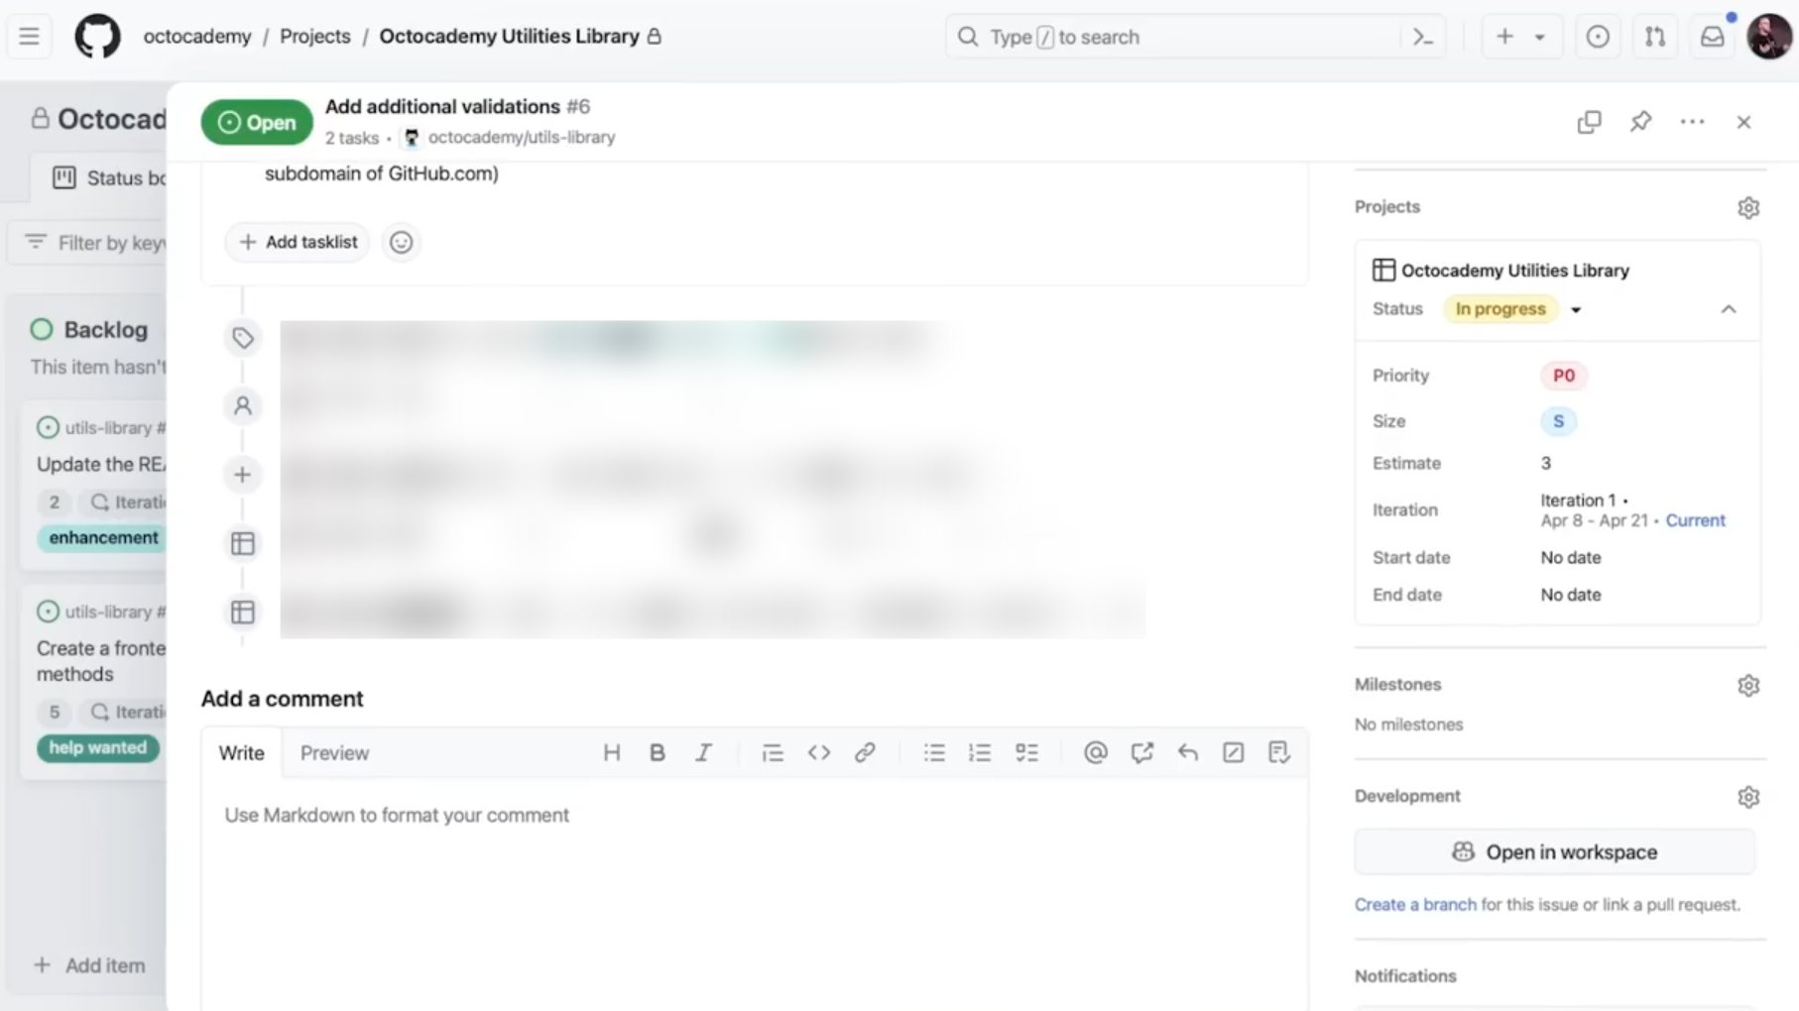
Task: Click the Open issue status badge
Action: (x=257, y=122)
